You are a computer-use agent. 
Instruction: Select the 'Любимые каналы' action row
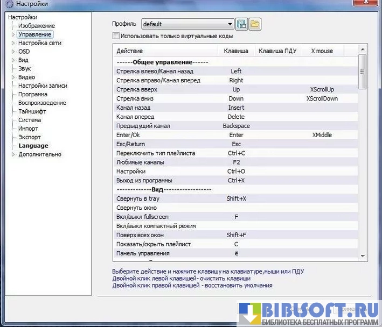click(x=140, y=162)
